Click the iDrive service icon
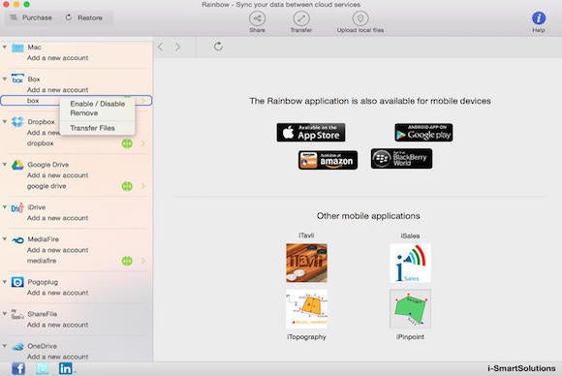This screenshot has height=376, width=562. 17,207
